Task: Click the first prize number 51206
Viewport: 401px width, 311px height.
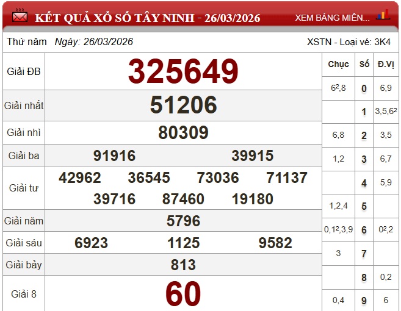Action: coord(183,106)
